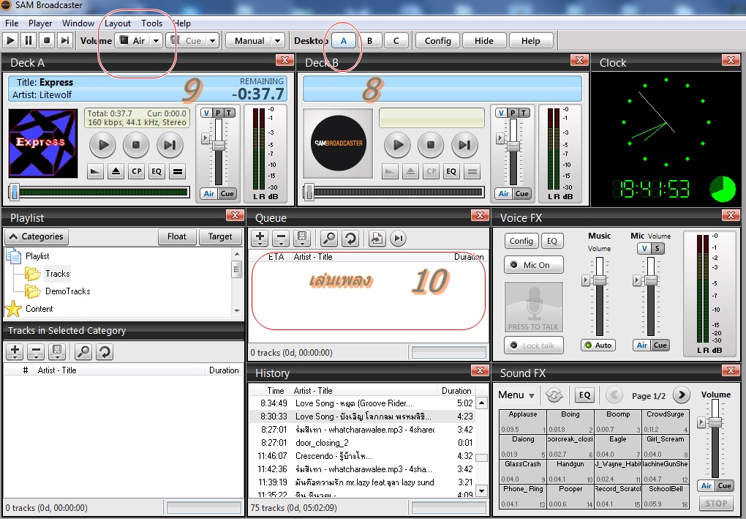This screenshot has width=746, height=519.
Task: Click the Hide toolbar button
Action: coord(484,40)
